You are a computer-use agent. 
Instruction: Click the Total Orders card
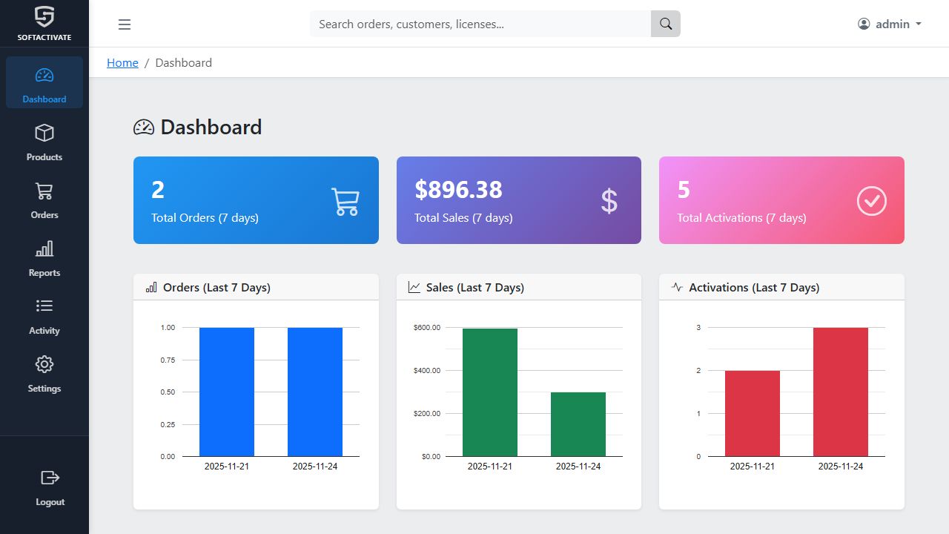pyautogui.click(x=256, y=200)
